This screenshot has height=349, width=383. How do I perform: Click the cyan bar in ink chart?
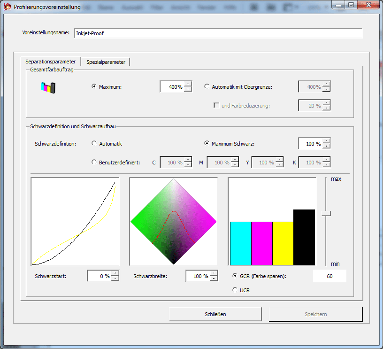click(x=240, y=243)
